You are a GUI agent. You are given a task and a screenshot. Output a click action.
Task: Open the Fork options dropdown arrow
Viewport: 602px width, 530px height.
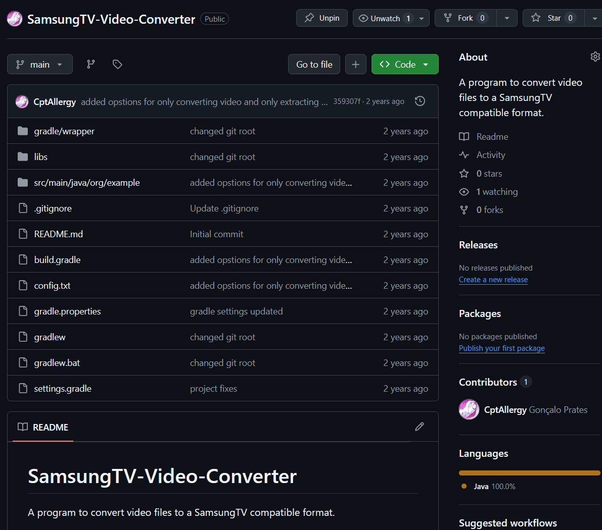[507, 18]
